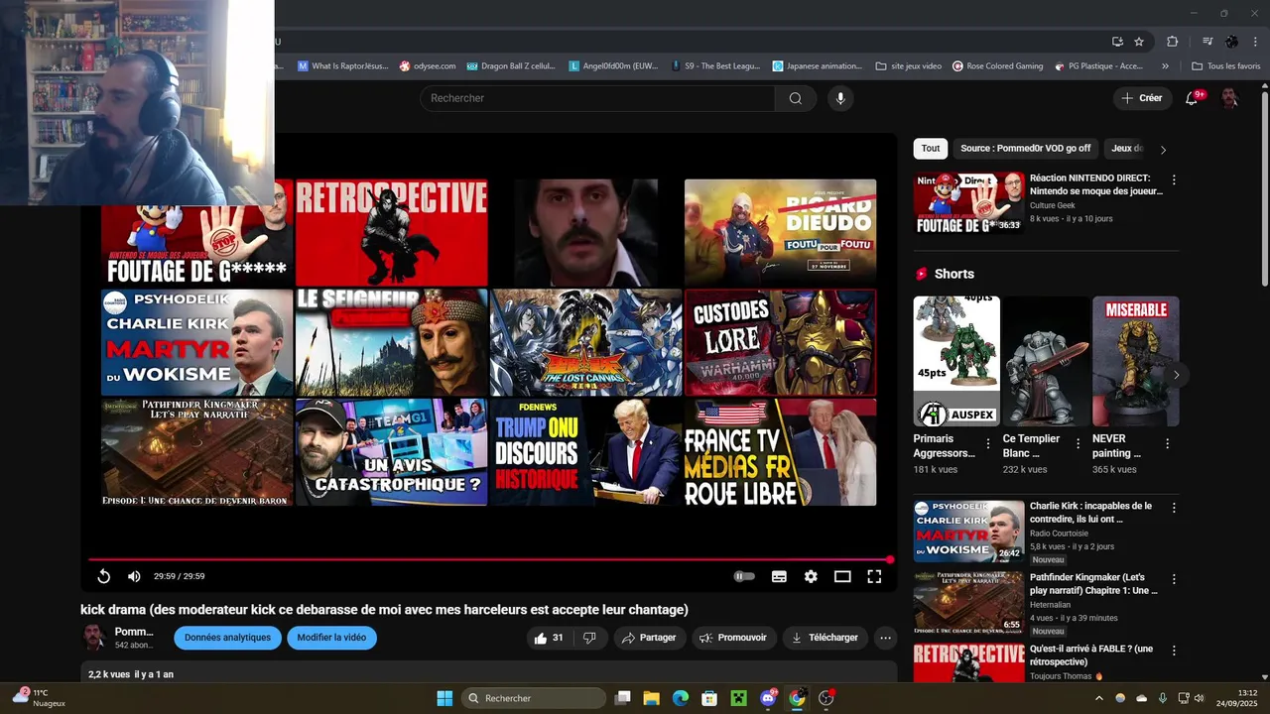Open LE SEIGNEUR end-screen thumbnail
The height and width of the screenshot is (714, 1270).
pyautogui.click(x=392, y=342)
